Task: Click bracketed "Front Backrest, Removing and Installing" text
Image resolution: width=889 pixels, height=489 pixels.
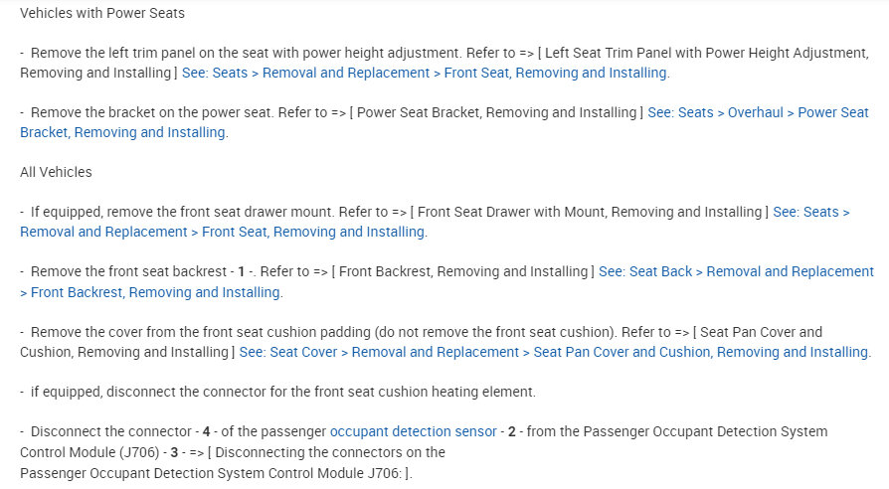Action: click(x=463, y=271)
